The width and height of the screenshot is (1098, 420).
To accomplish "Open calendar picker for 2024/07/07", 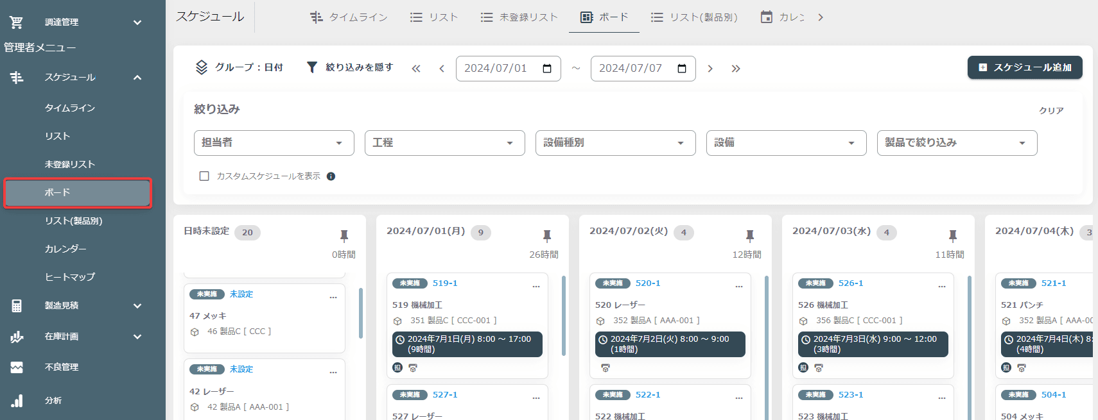I will pyautogui.click(x=682, y=69).
